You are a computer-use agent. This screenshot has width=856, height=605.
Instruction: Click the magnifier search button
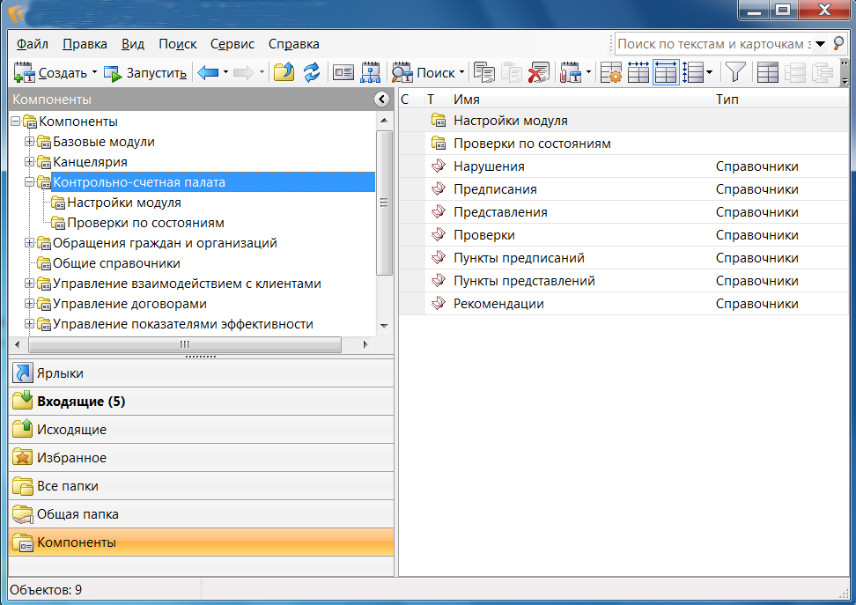click(838, 44)
